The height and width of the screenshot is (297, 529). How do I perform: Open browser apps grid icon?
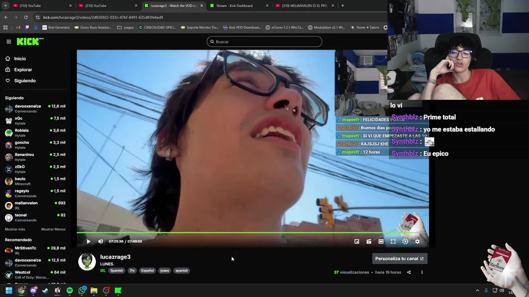(x=5, y=28)
